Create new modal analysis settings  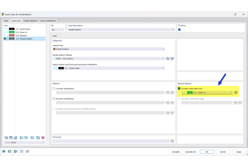tap(168, 58)
